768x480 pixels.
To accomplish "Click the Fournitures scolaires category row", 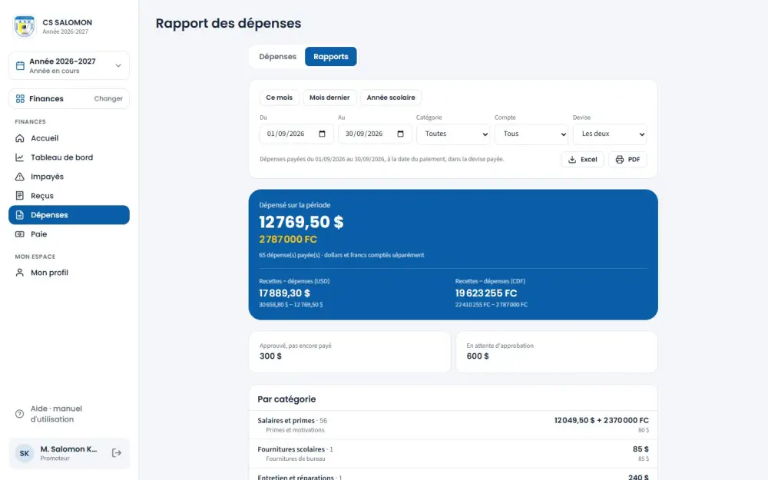I will tap(453, 454).
